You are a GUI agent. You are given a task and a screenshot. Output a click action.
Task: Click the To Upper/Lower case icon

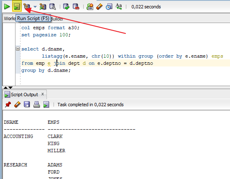click(x=119, y=7)
